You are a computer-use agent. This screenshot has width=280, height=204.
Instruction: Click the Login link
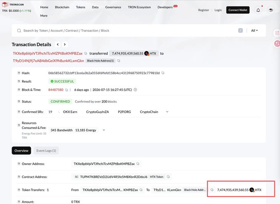coord(218,10)
